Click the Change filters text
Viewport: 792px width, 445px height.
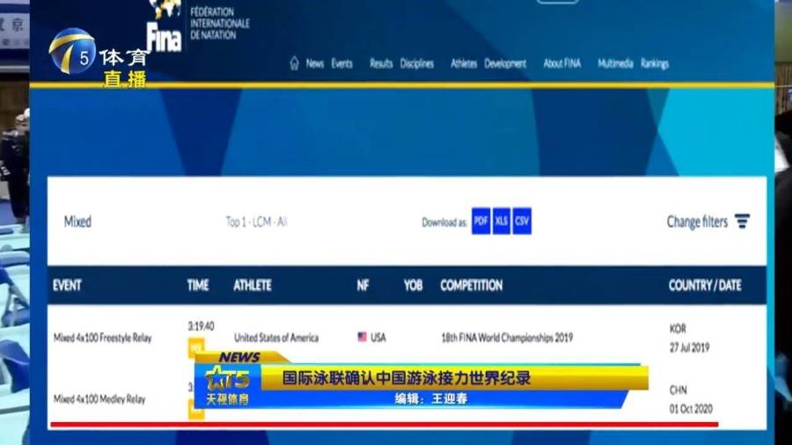point(697,222)
